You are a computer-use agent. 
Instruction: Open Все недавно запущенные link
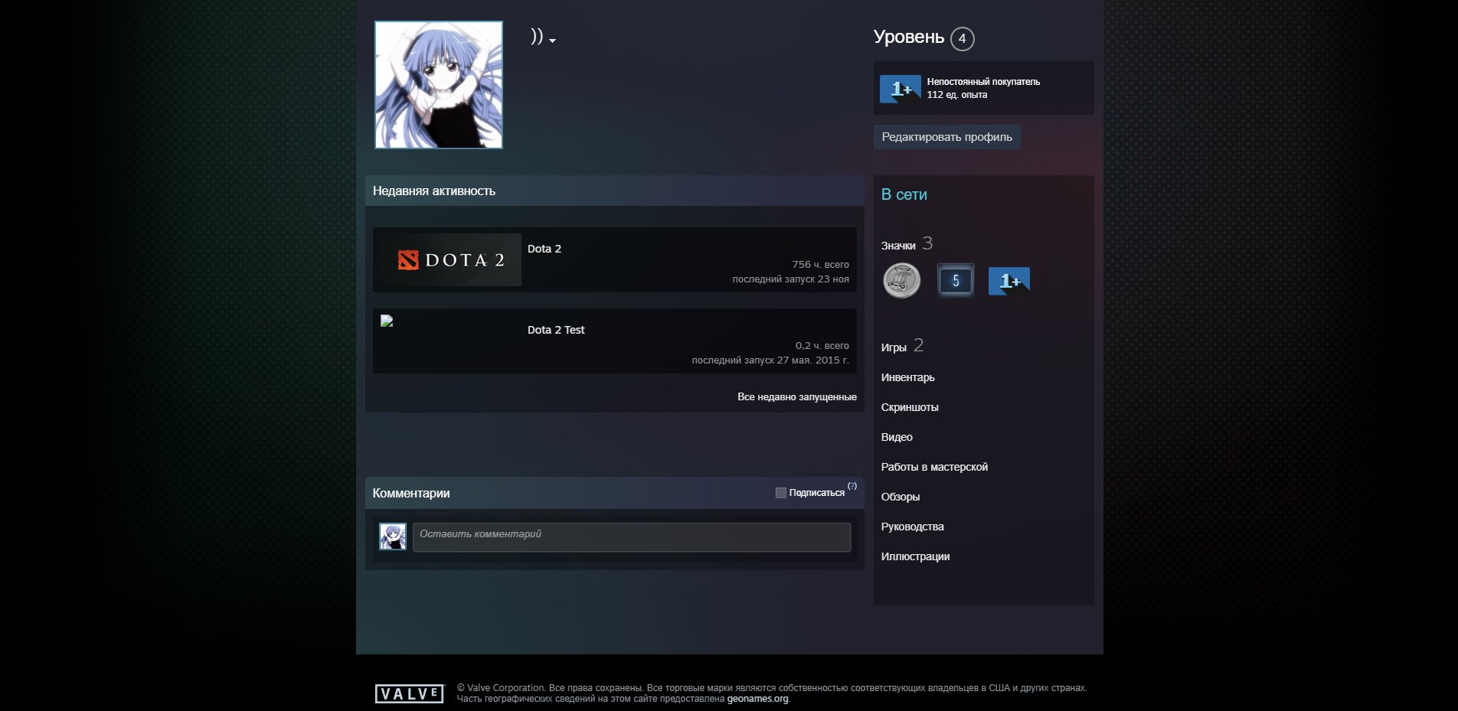[796, 396]
